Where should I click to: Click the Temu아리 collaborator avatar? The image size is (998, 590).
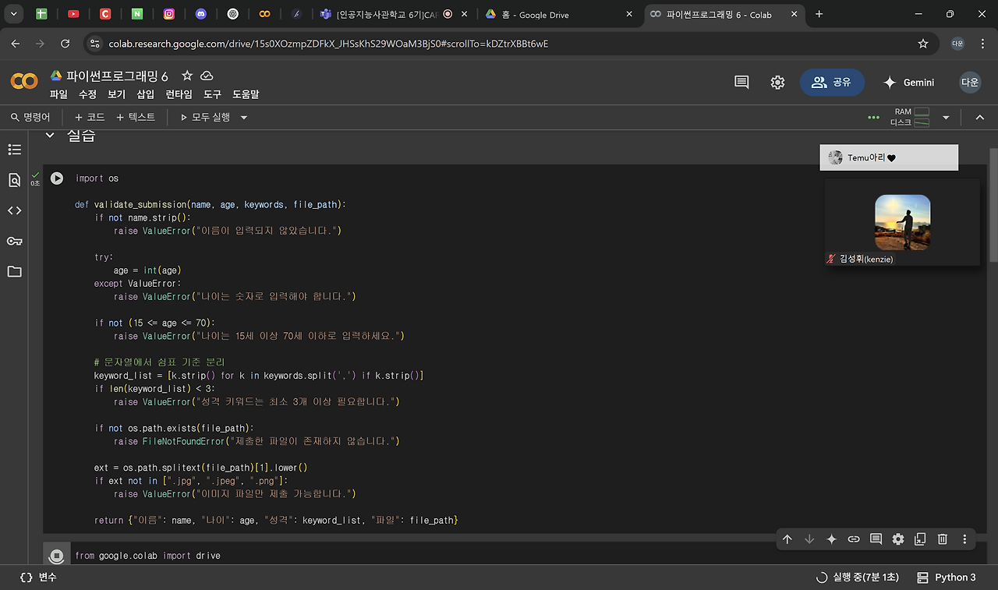pyautogui.click(x=834, y=157)
